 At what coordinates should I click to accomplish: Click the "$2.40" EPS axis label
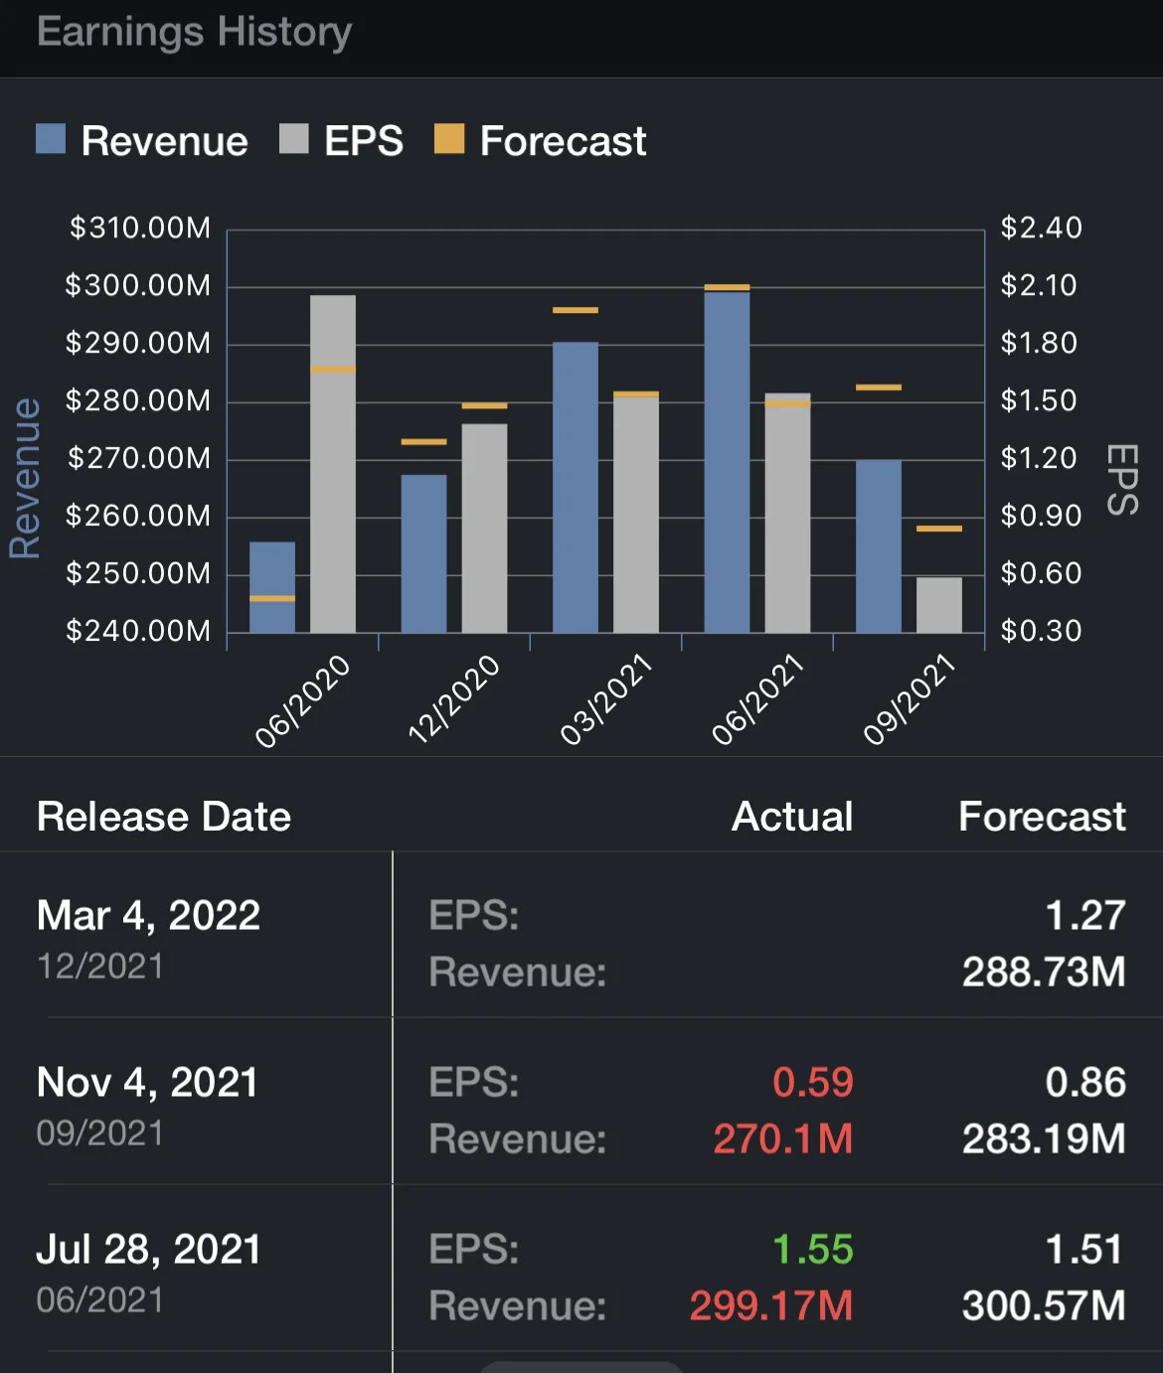click(1041, 228)
